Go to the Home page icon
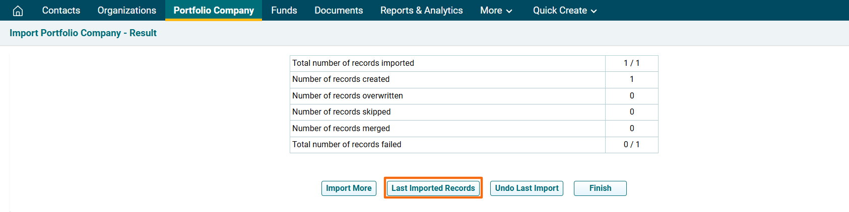Image resolution: width=849 pixels, height=212 pixels. coord(18,11)
